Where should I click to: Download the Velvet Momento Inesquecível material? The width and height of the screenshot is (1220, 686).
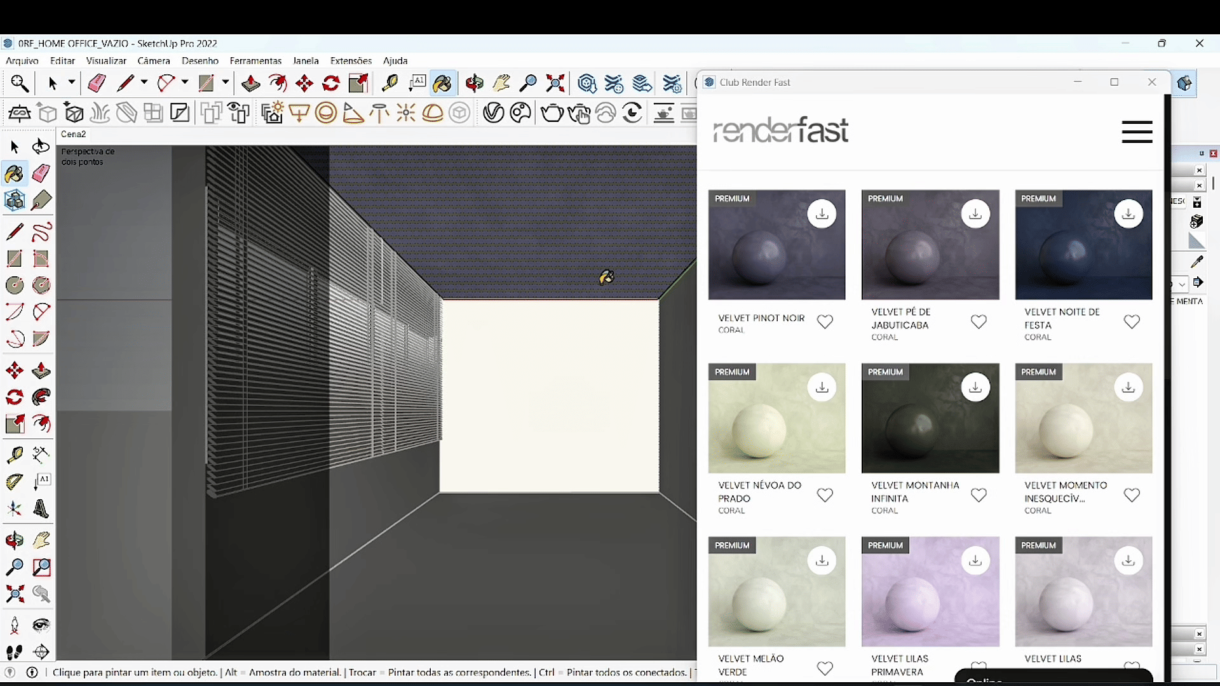pyautogui.click(x=1128, y=387)
